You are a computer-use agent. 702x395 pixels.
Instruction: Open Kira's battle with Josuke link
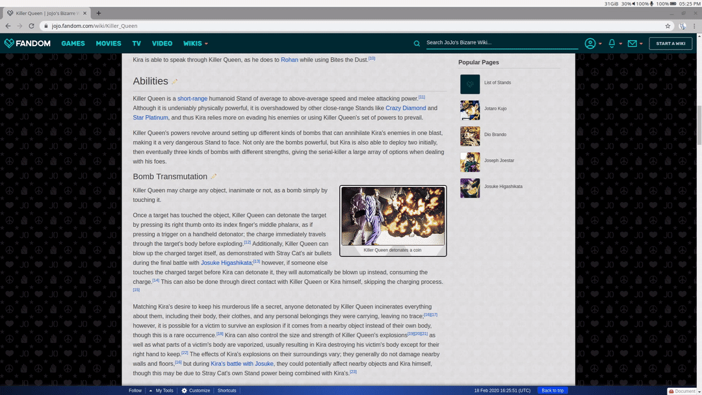click(x=242, y=364)
